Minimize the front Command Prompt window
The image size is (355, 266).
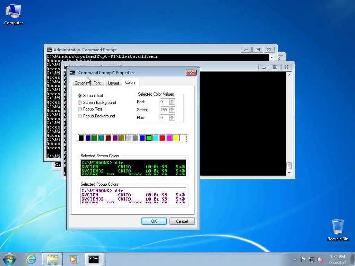[x=263, y=67]
